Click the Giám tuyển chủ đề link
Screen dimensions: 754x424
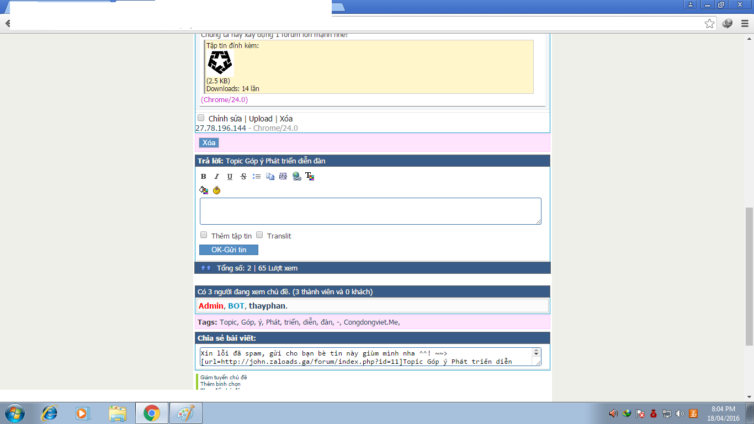click(x=224, y=378)
